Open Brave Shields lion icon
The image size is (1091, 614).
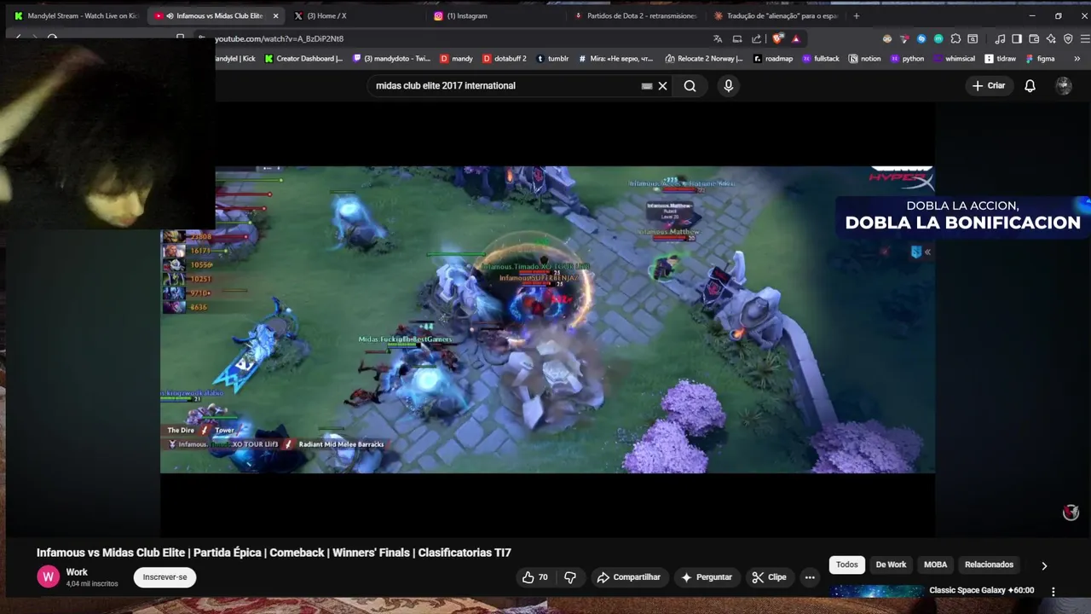(x=777, y=38)
